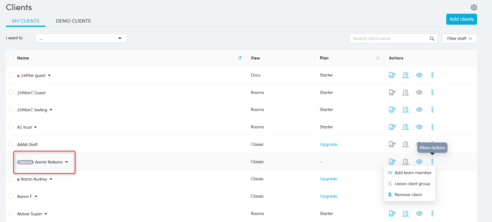Open more actions for 25MarC testing
Image resolution: width=492 pixels, height=222 pixels.
[x=432, y=110]
